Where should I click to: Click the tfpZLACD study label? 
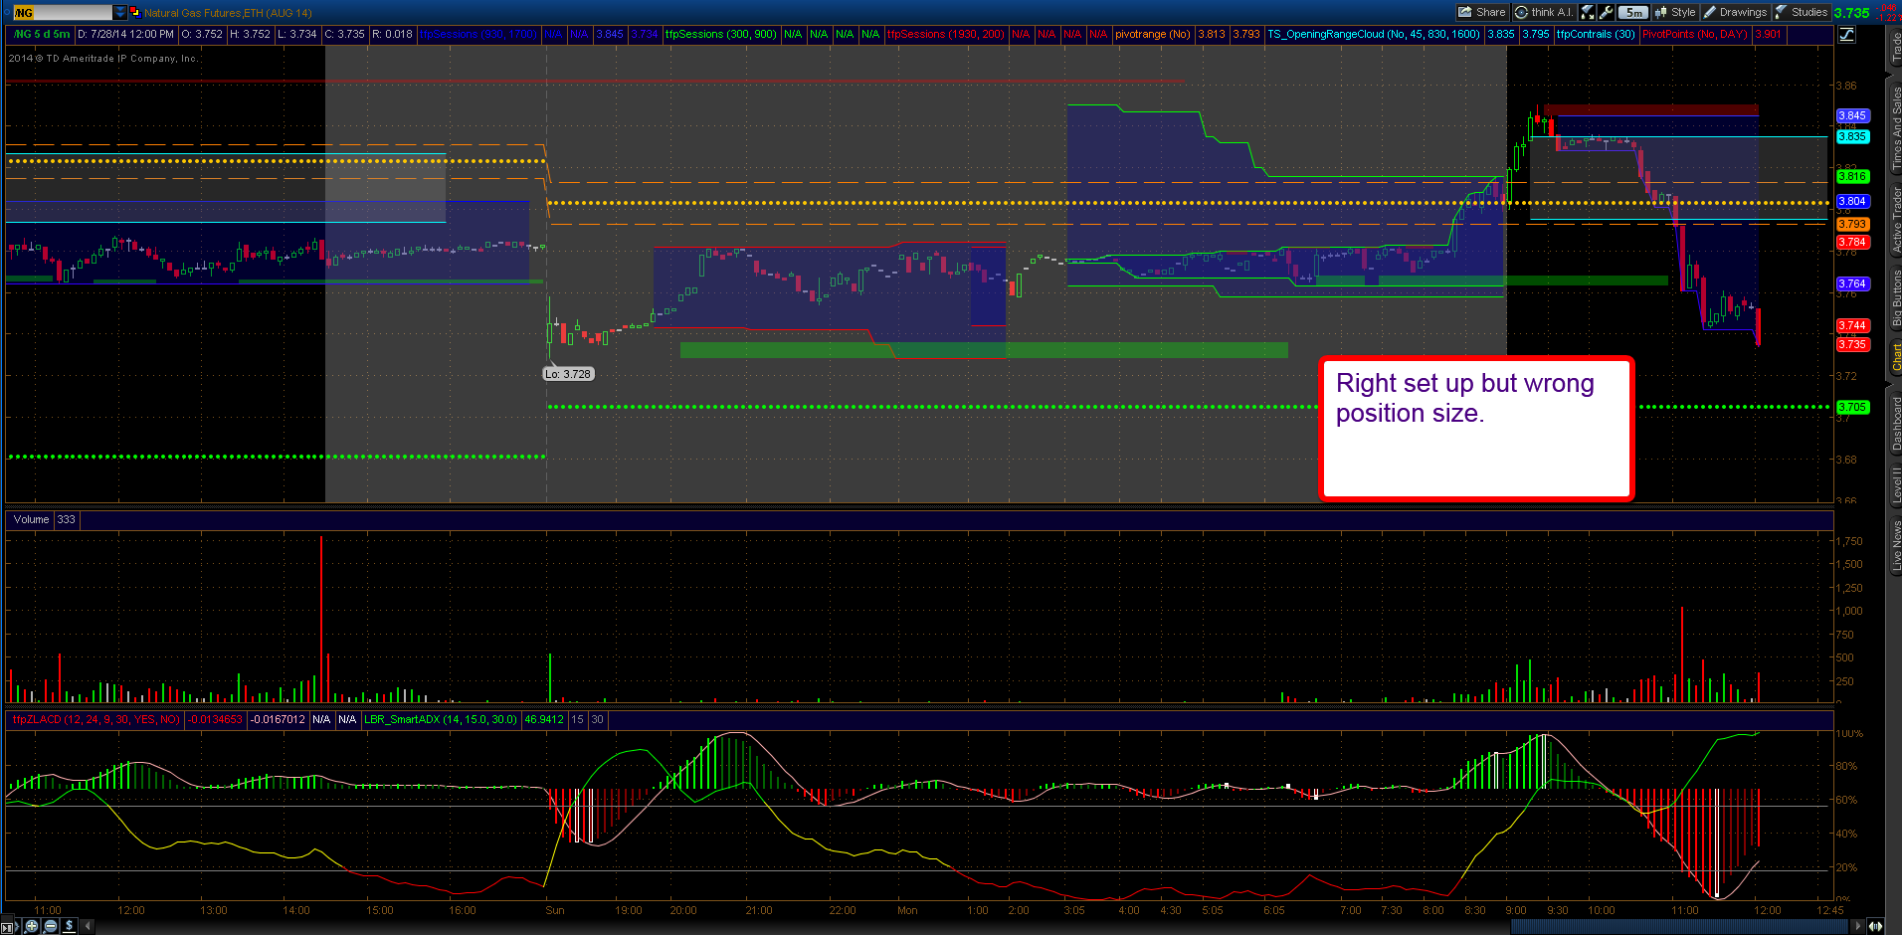pos(95,720)
